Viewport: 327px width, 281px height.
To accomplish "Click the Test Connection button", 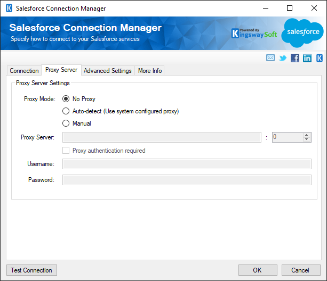I will pos(31,270).
